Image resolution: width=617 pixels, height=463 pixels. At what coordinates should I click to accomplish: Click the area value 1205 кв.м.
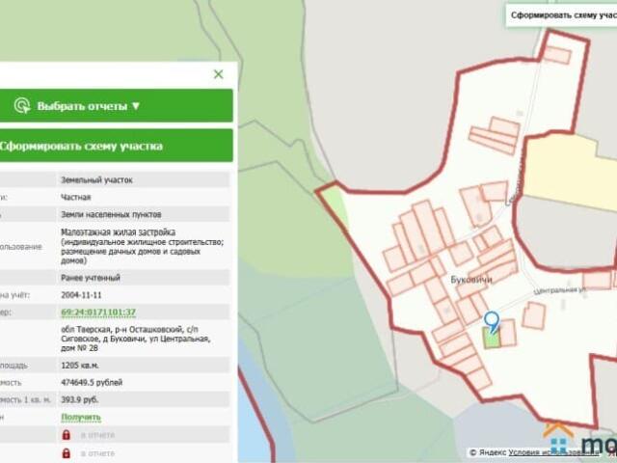(80, 366)
